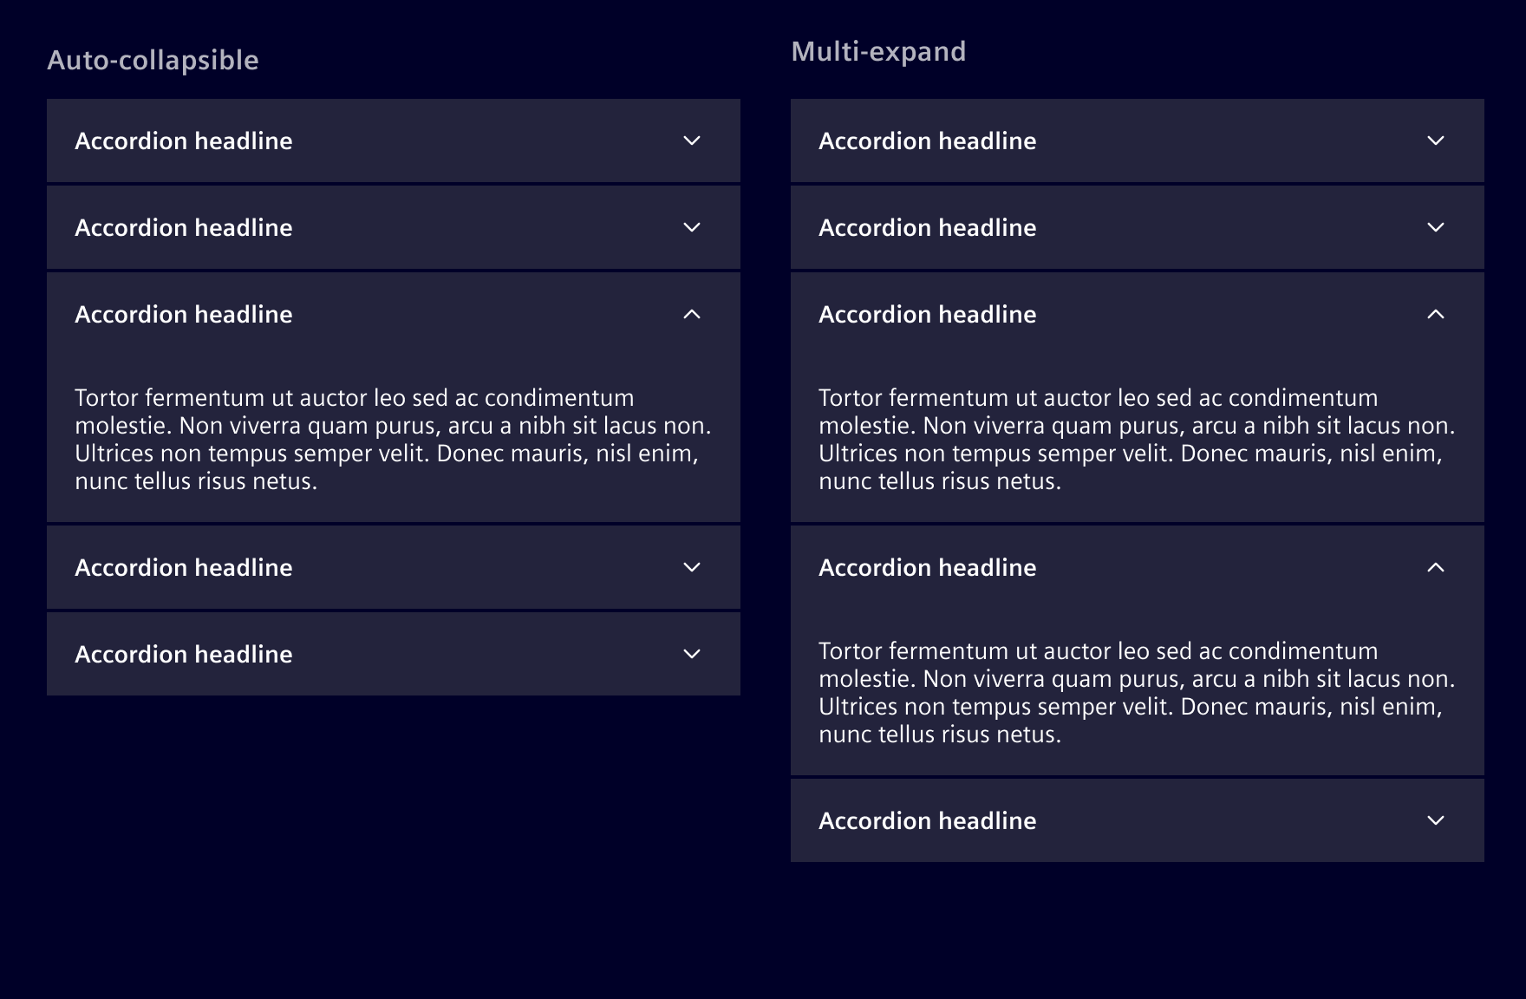Expand first Auto-collapsible accordion via chevron
The image size is (1526, 999).
692,140
